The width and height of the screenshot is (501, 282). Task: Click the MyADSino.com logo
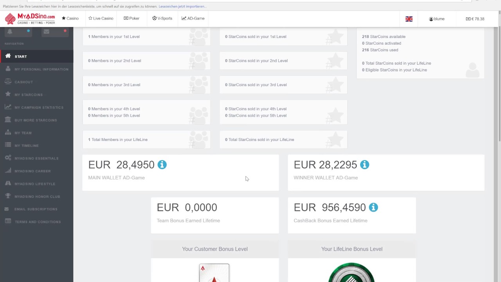30,18
